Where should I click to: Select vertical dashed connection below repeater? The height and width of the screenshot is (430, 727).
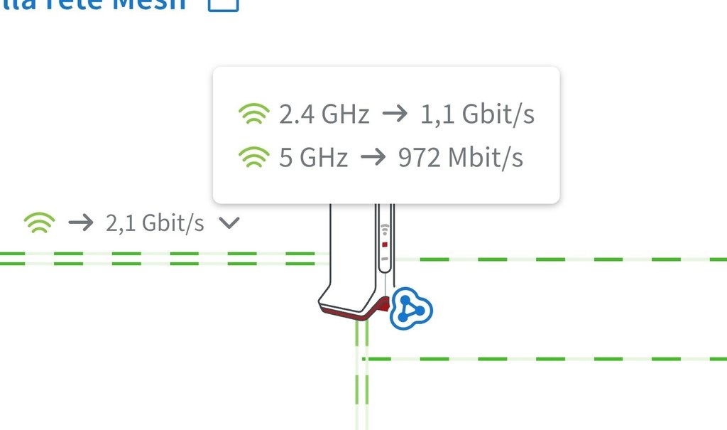[362, 375]
